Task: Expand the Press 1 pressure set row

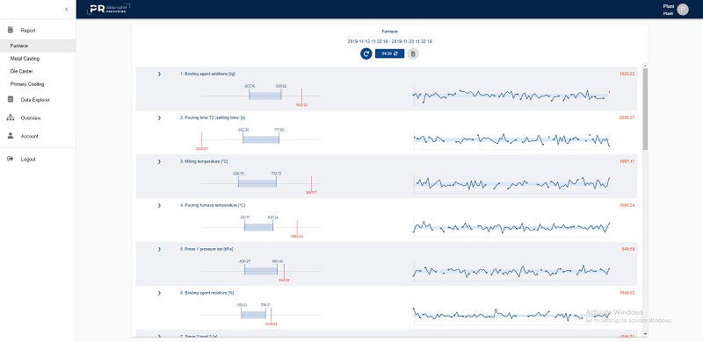Action: coord(159,249)
